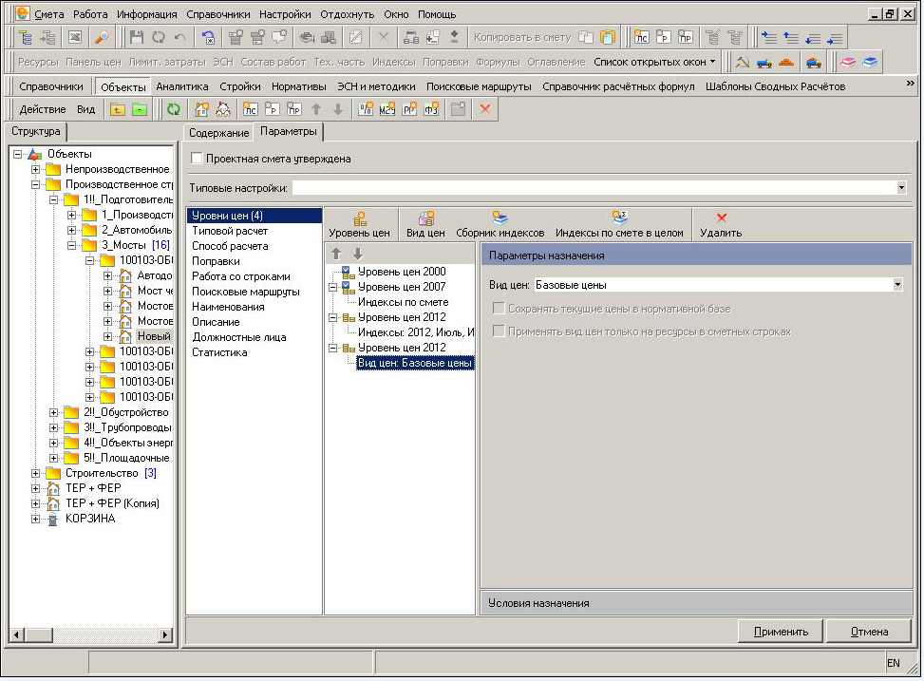This screenshot has width=924, height=681.
Task: Select Должностные лица in parameters list
Action: (x=254, y=337)
